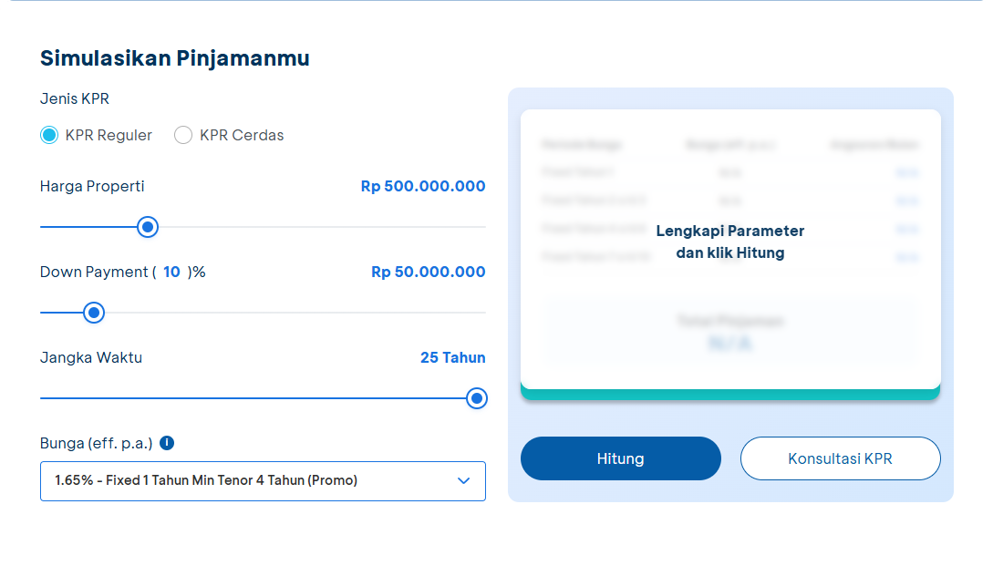The height and width of the screenshot is (566, 993).
Task: Click the Rp 50.000.000 down payment value
Action: click(x=428, y=272)
